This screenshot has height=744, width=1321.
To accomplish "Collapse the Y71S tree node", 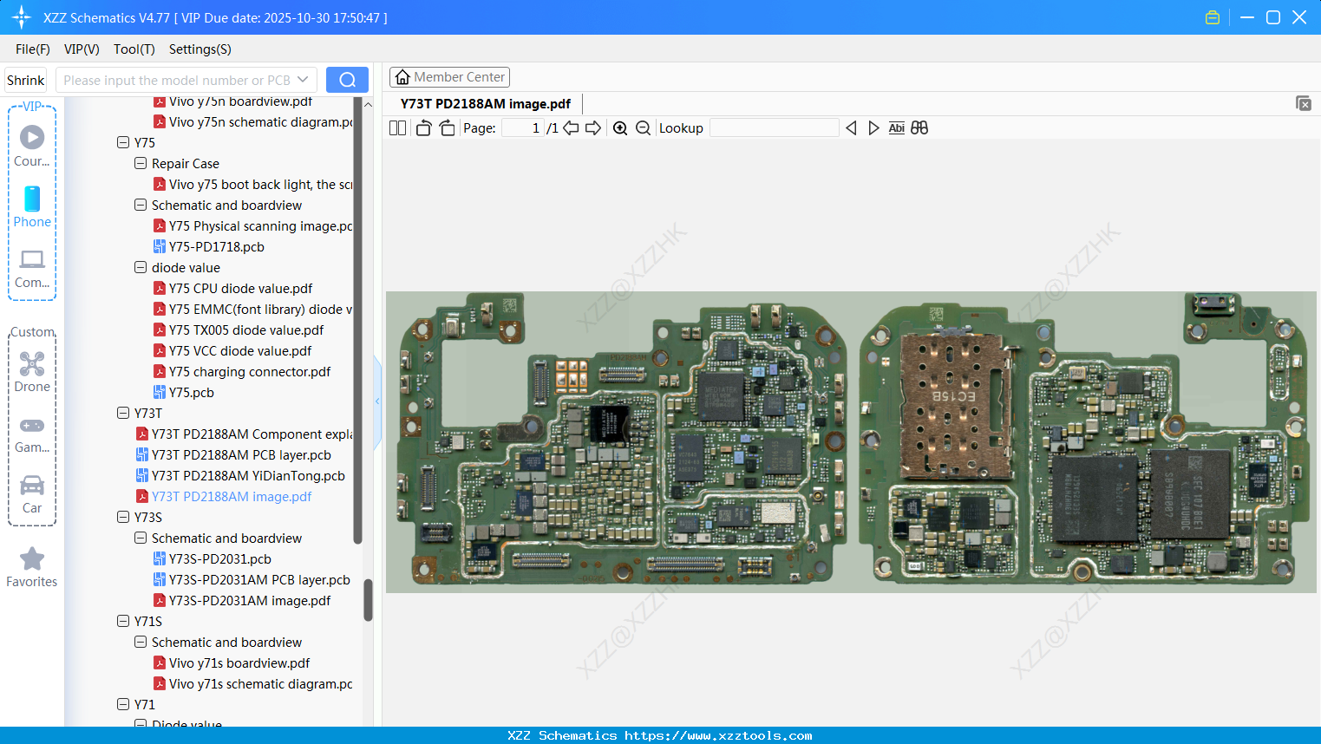I will [x=123, y=622].
